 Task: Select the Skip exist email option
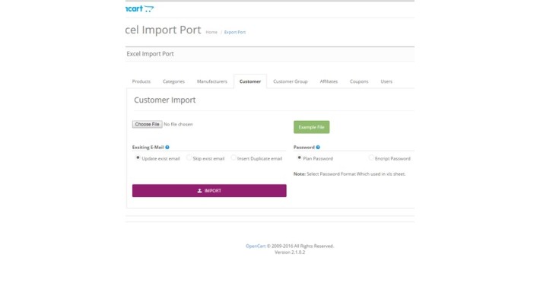(x=189, y=157)
